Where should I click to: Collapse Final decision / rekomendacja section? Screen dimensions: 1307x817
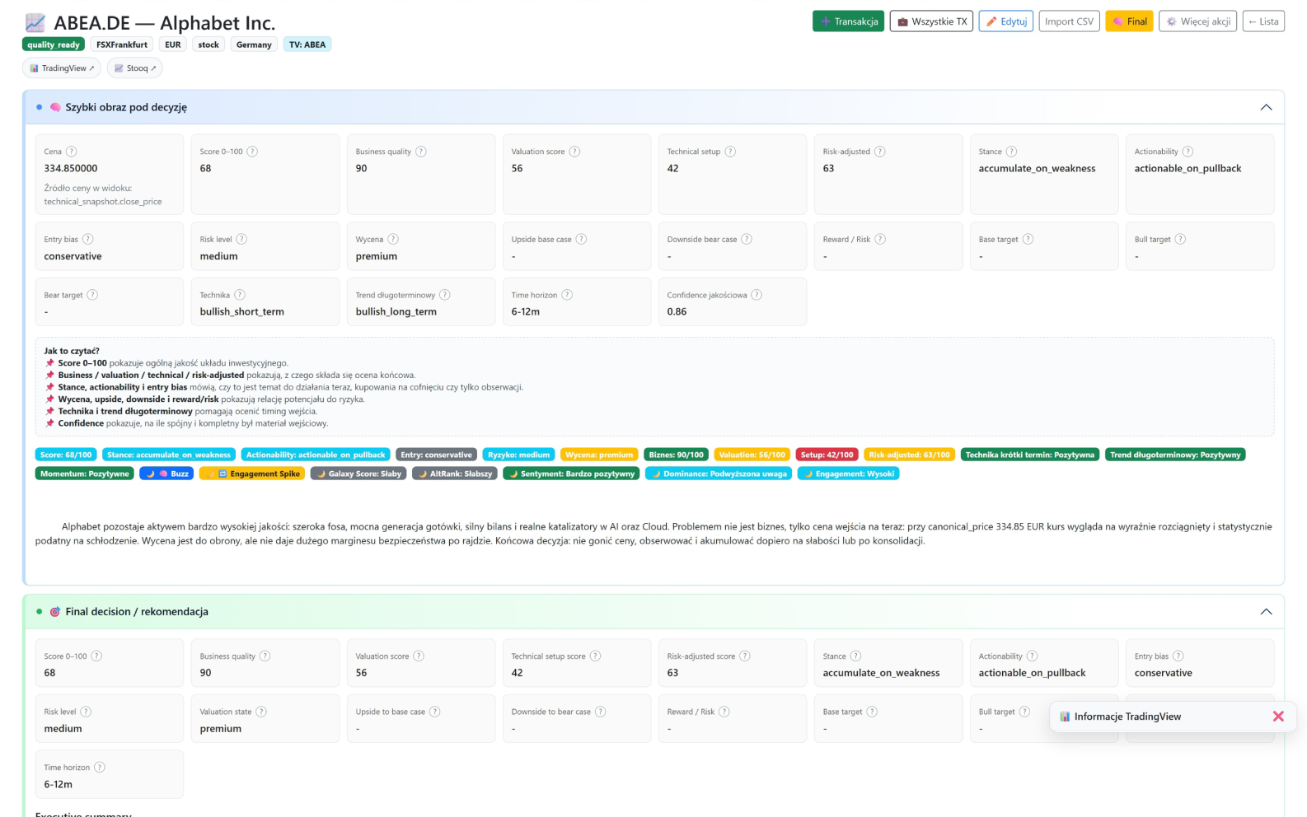coord(1266,611)
